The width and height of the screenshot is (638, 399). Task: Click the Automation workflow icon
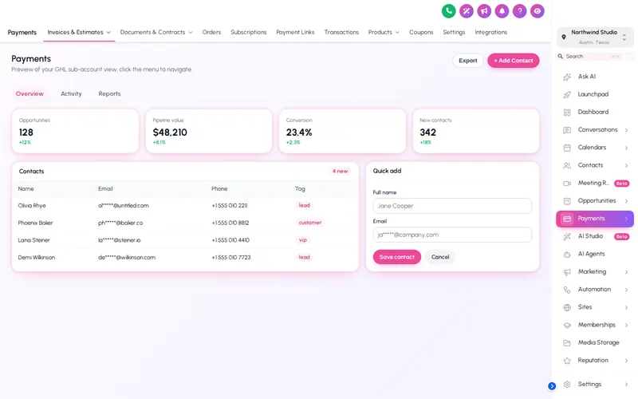(x=567, y=290)
